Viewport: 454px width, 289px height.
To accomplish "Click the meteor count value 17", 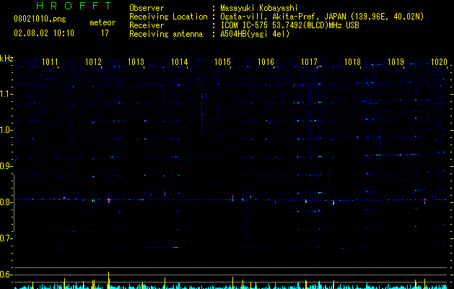I will pyautogui.click(x=105, y=33).
